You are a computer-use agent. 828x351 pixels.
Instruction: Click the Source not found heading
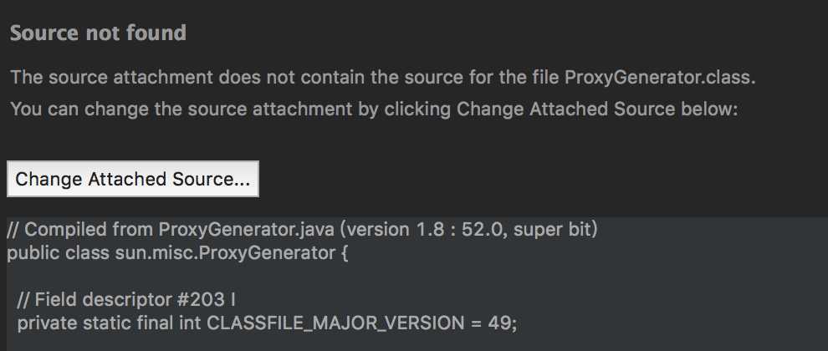tap(98, 33)
